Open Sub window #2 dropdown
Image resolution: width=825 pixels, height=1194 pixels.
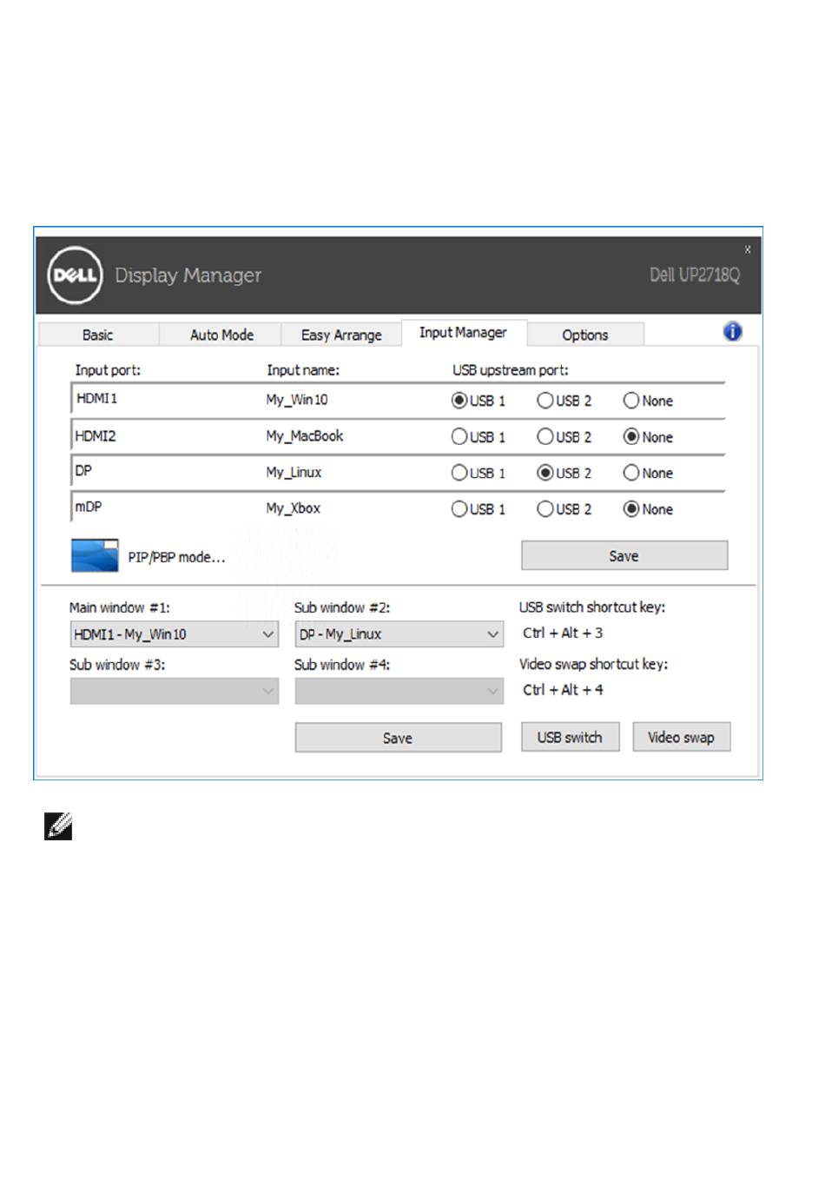coord(399,634)
